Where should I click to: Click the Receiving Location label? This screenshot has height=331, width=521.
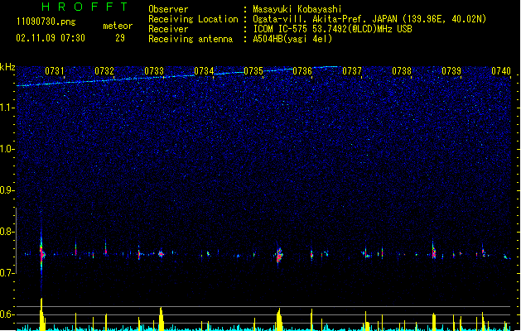pyautogui.click(x=193, y=19)
